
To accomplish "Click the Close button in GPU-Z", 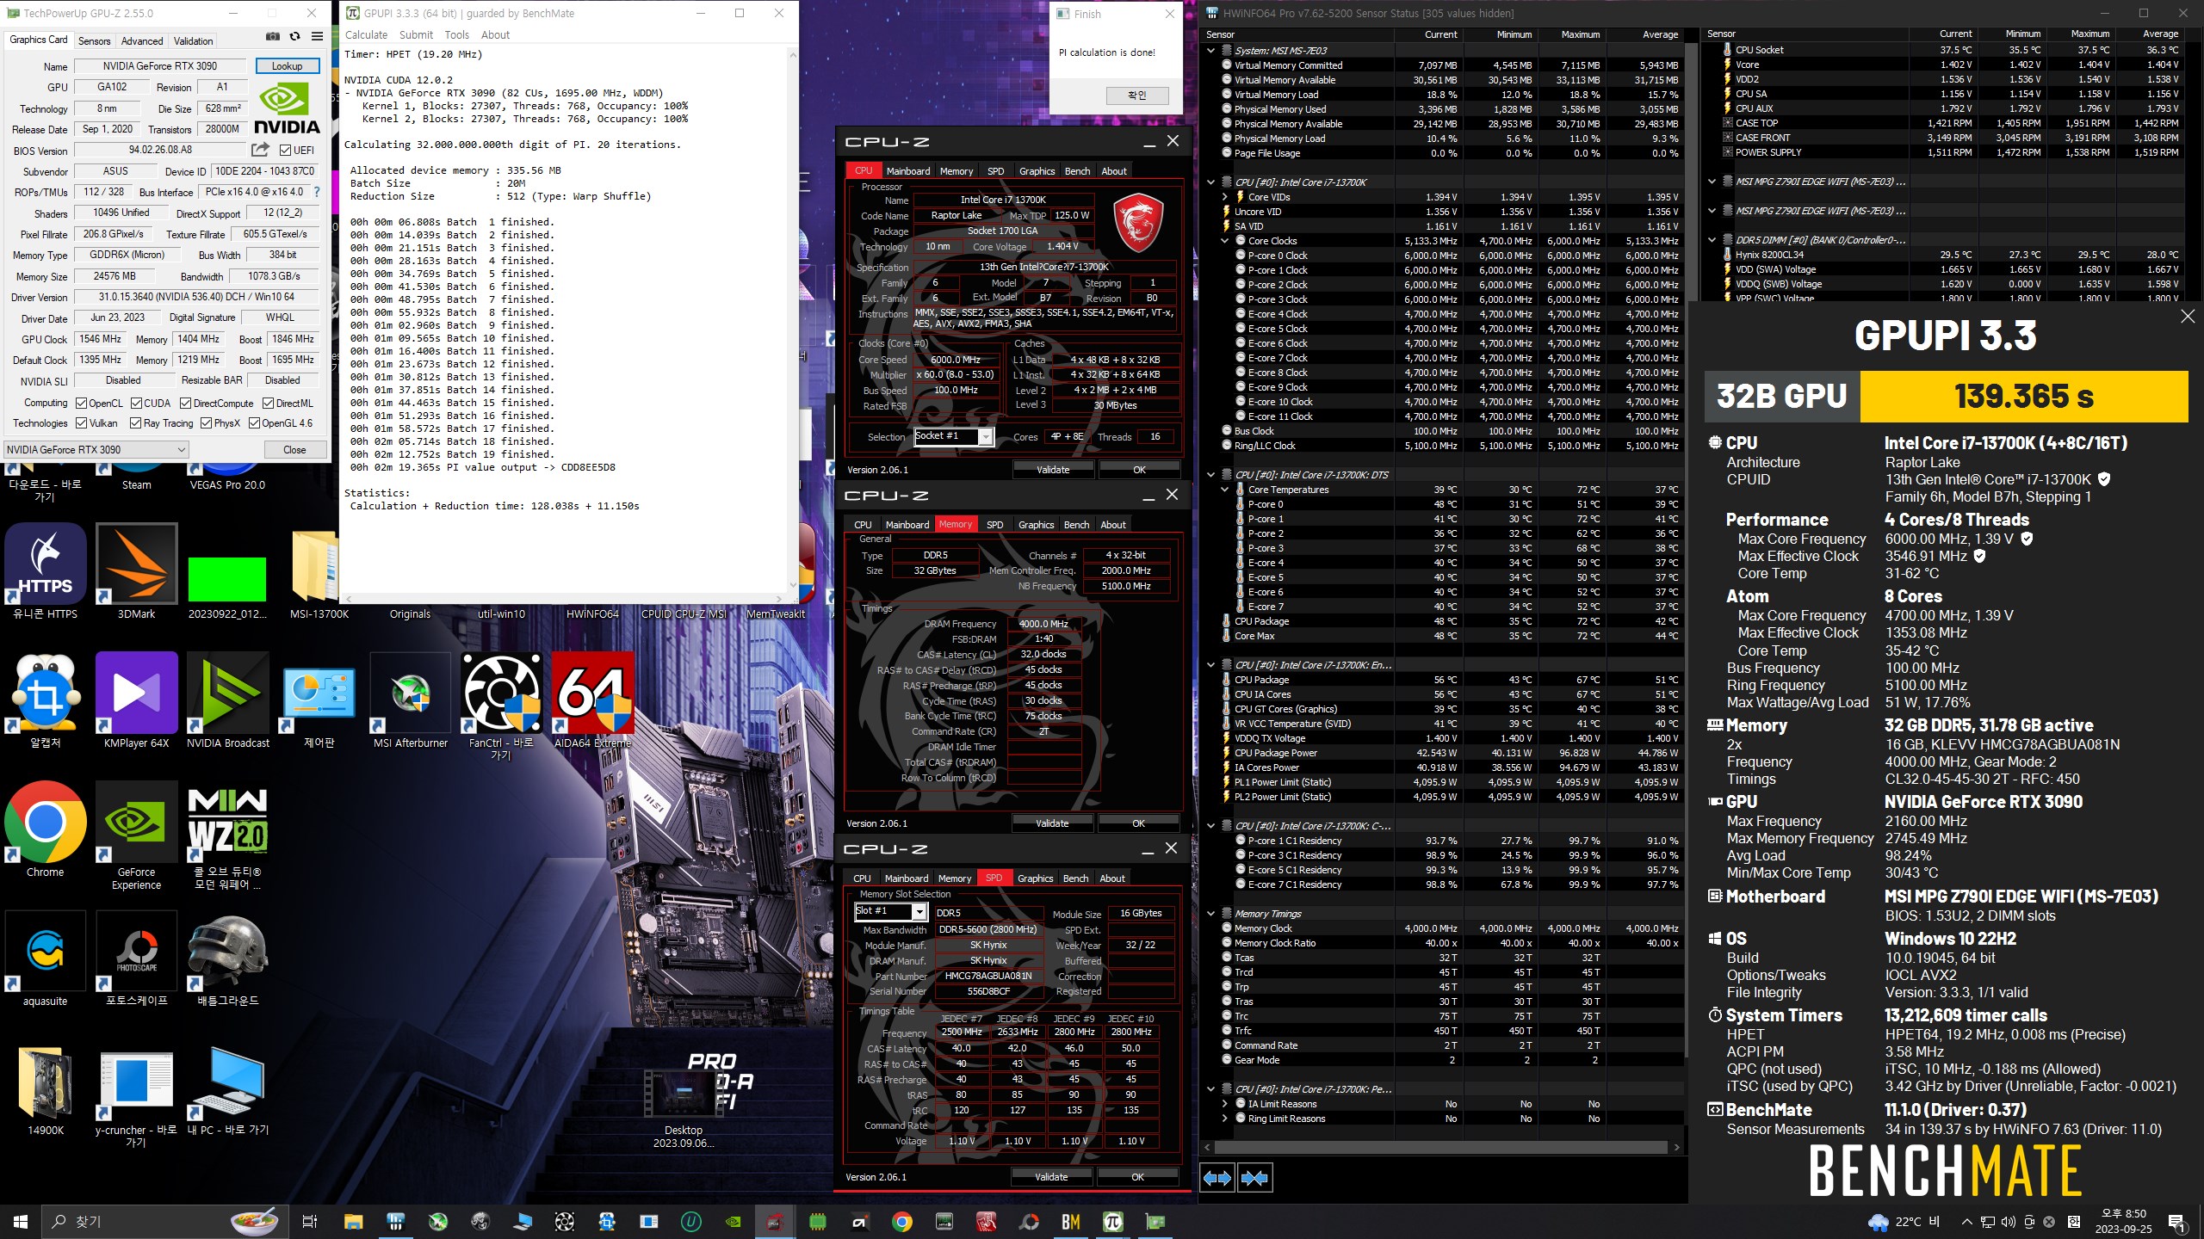I will [x=294, y=449].
